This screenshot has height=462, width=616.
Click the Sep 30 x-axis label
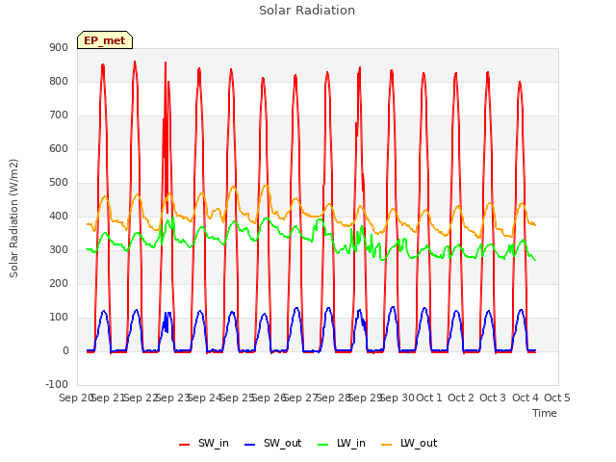point(397,398)
